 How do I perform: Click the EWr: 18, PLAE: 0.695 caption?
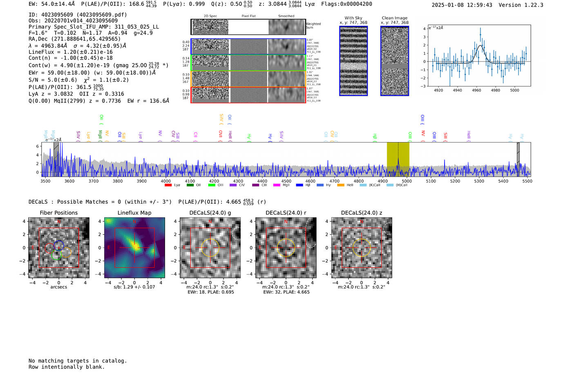click(x=211, y=292)
